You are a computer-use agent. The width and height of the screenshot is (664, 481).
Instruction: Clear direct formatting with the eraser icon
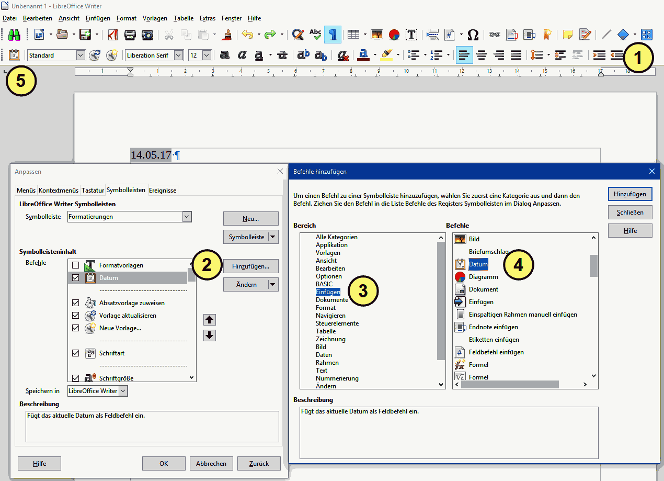tap(343, 55)
